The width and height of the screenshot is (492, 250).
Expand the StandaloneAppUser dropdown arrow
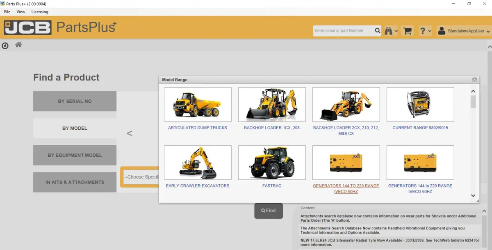tap(488, 31)
